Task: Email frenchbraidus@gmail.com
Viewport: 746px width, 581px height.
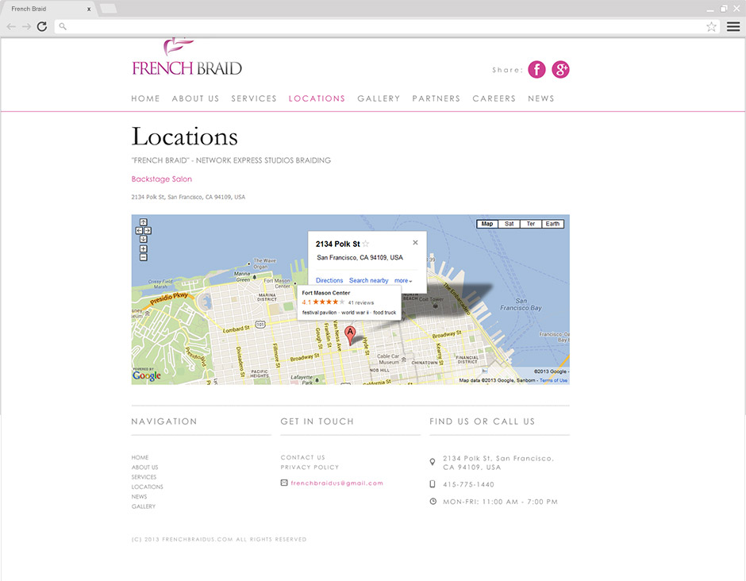Action: (336, 483)
